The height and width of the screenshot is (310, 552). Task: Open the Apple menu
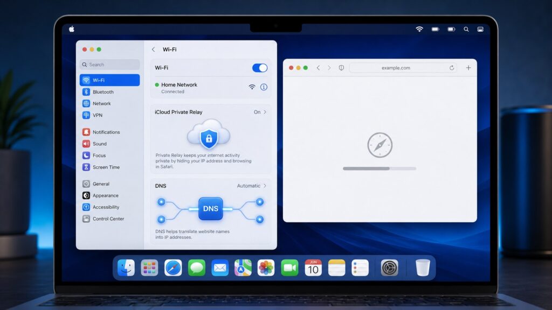[x=72, y=29]
